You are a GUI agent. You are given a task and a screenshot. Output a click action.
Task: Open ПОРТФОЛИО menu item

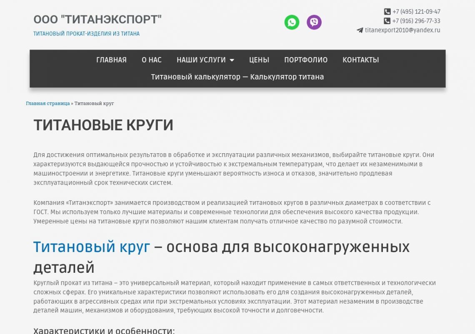pos(306,60)
